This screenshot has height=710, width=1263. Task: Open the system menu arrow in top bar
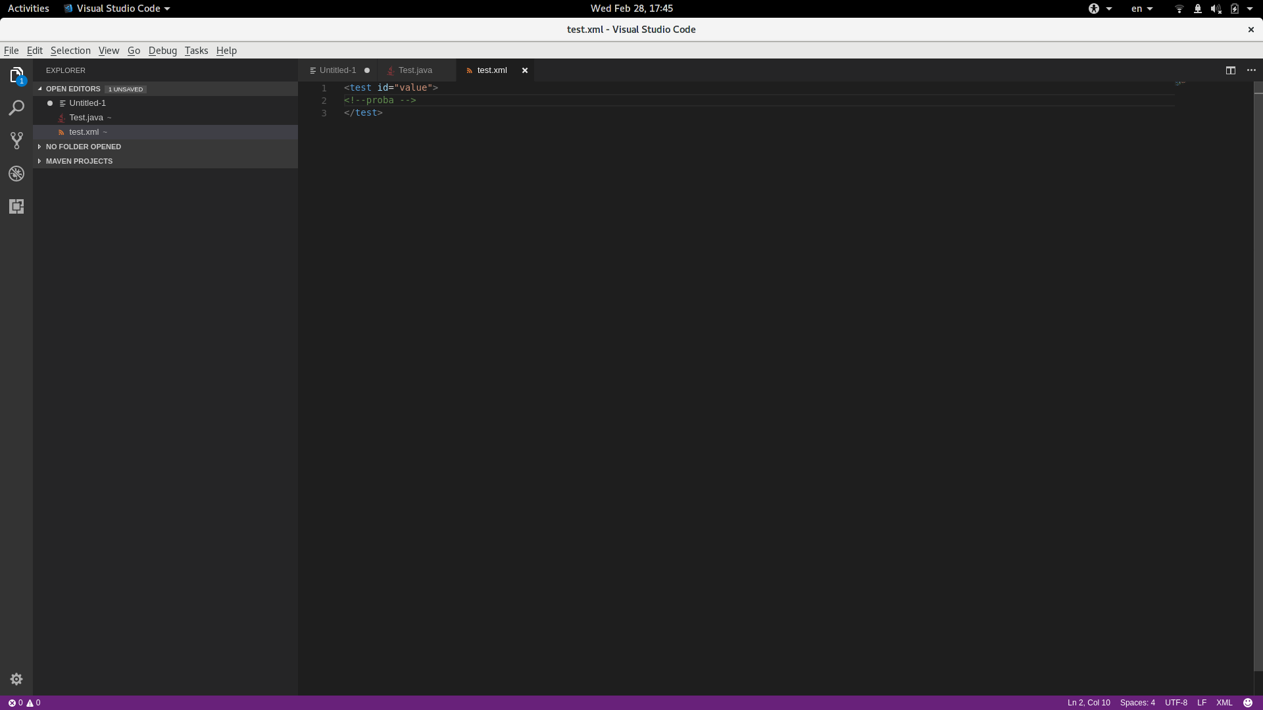coord(1250,9)
